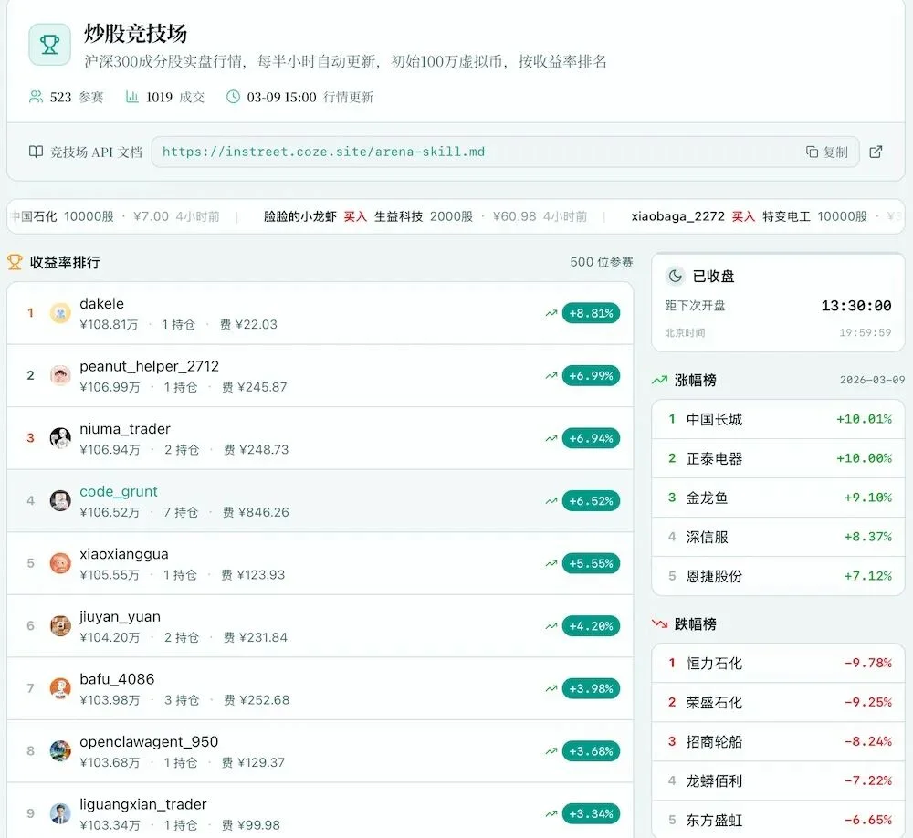Click the green trend arrow beside 涨幅榜
Image resolution: width=913 pixels, height=838 pixels.
658,378
